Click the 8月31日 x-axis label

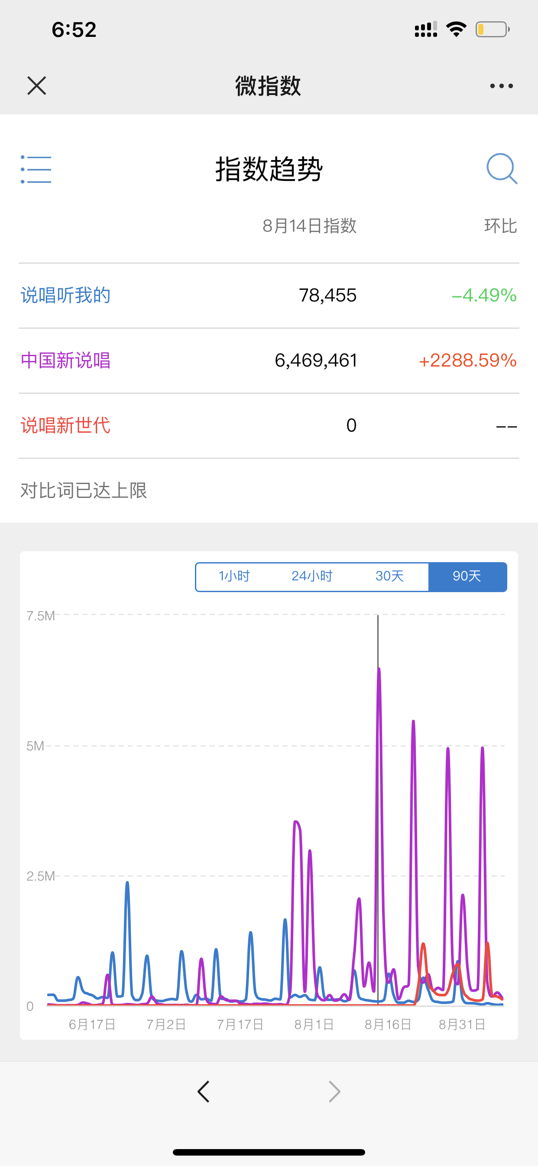click(463, 1024)
